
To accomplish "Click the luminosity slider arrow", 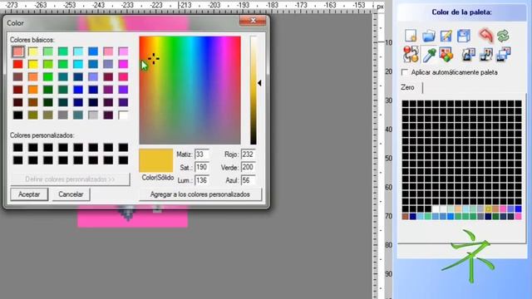I will 259,83.
